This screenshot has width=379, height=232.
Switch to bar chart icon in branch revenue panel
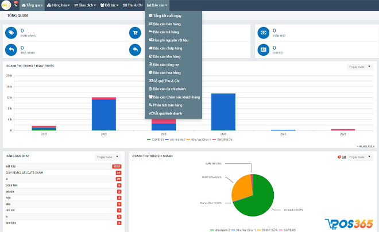344,157
